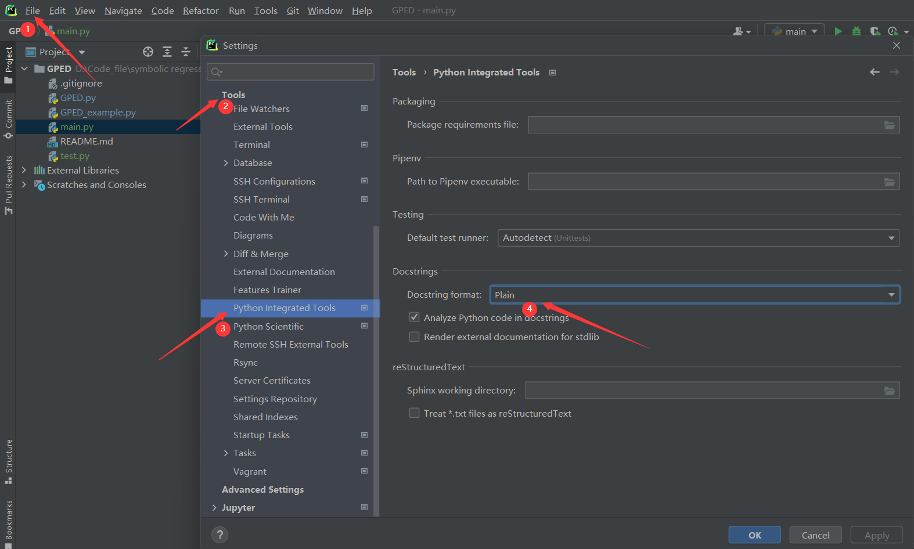The width and height of the screenshot is (914, 549).
Task: Open the Git menu
Action: [293, 11]
